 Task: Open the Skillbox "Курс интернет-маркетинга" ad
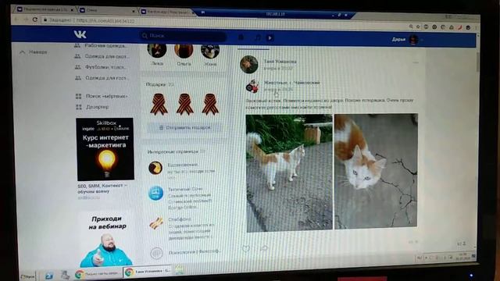point(105,149)
